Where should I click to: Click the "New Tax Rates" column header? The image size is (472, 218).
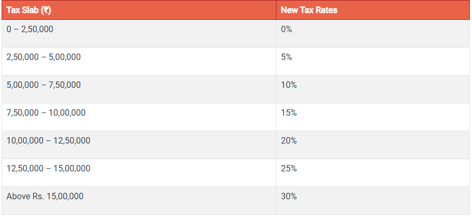(x=309, y=10)
